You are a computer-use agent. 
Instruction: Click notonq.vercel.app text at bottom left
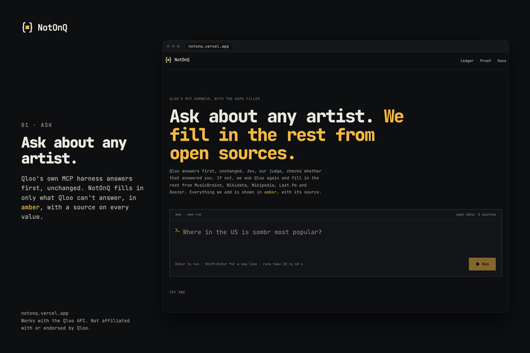pyautogui.click(x=45, y=314)
